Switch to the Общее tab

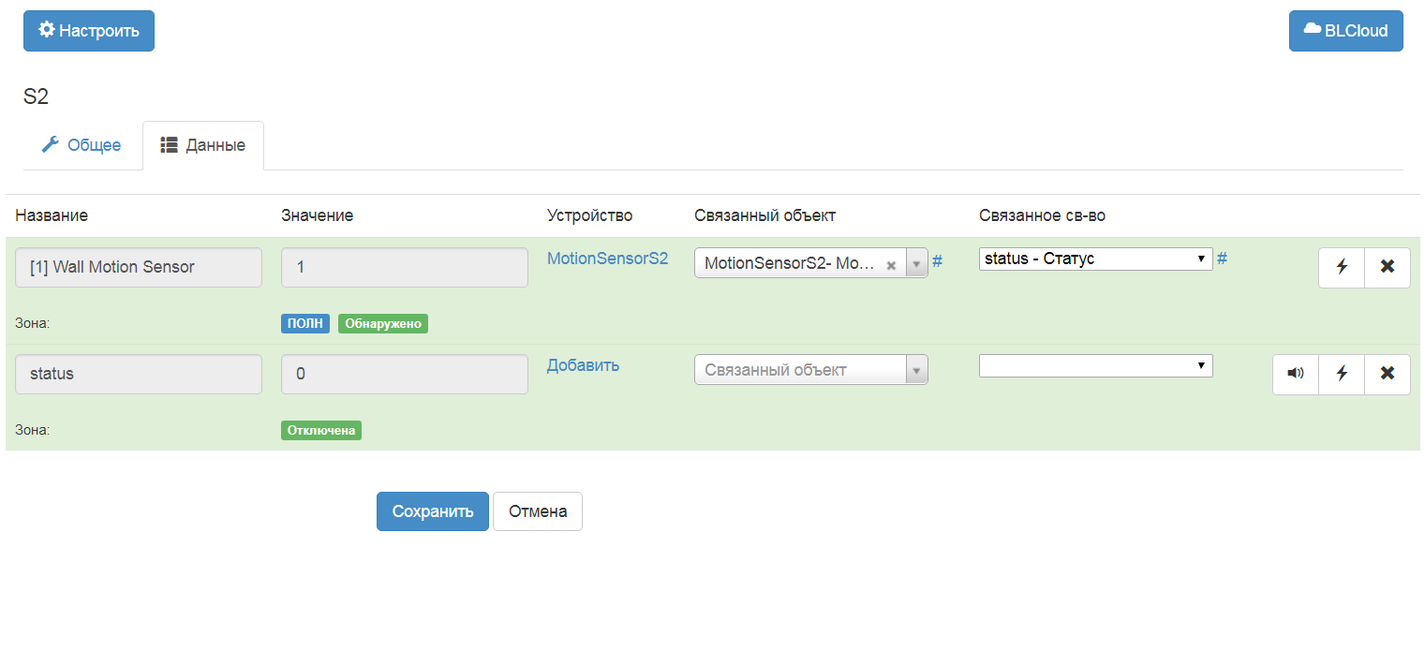point(82,145)
